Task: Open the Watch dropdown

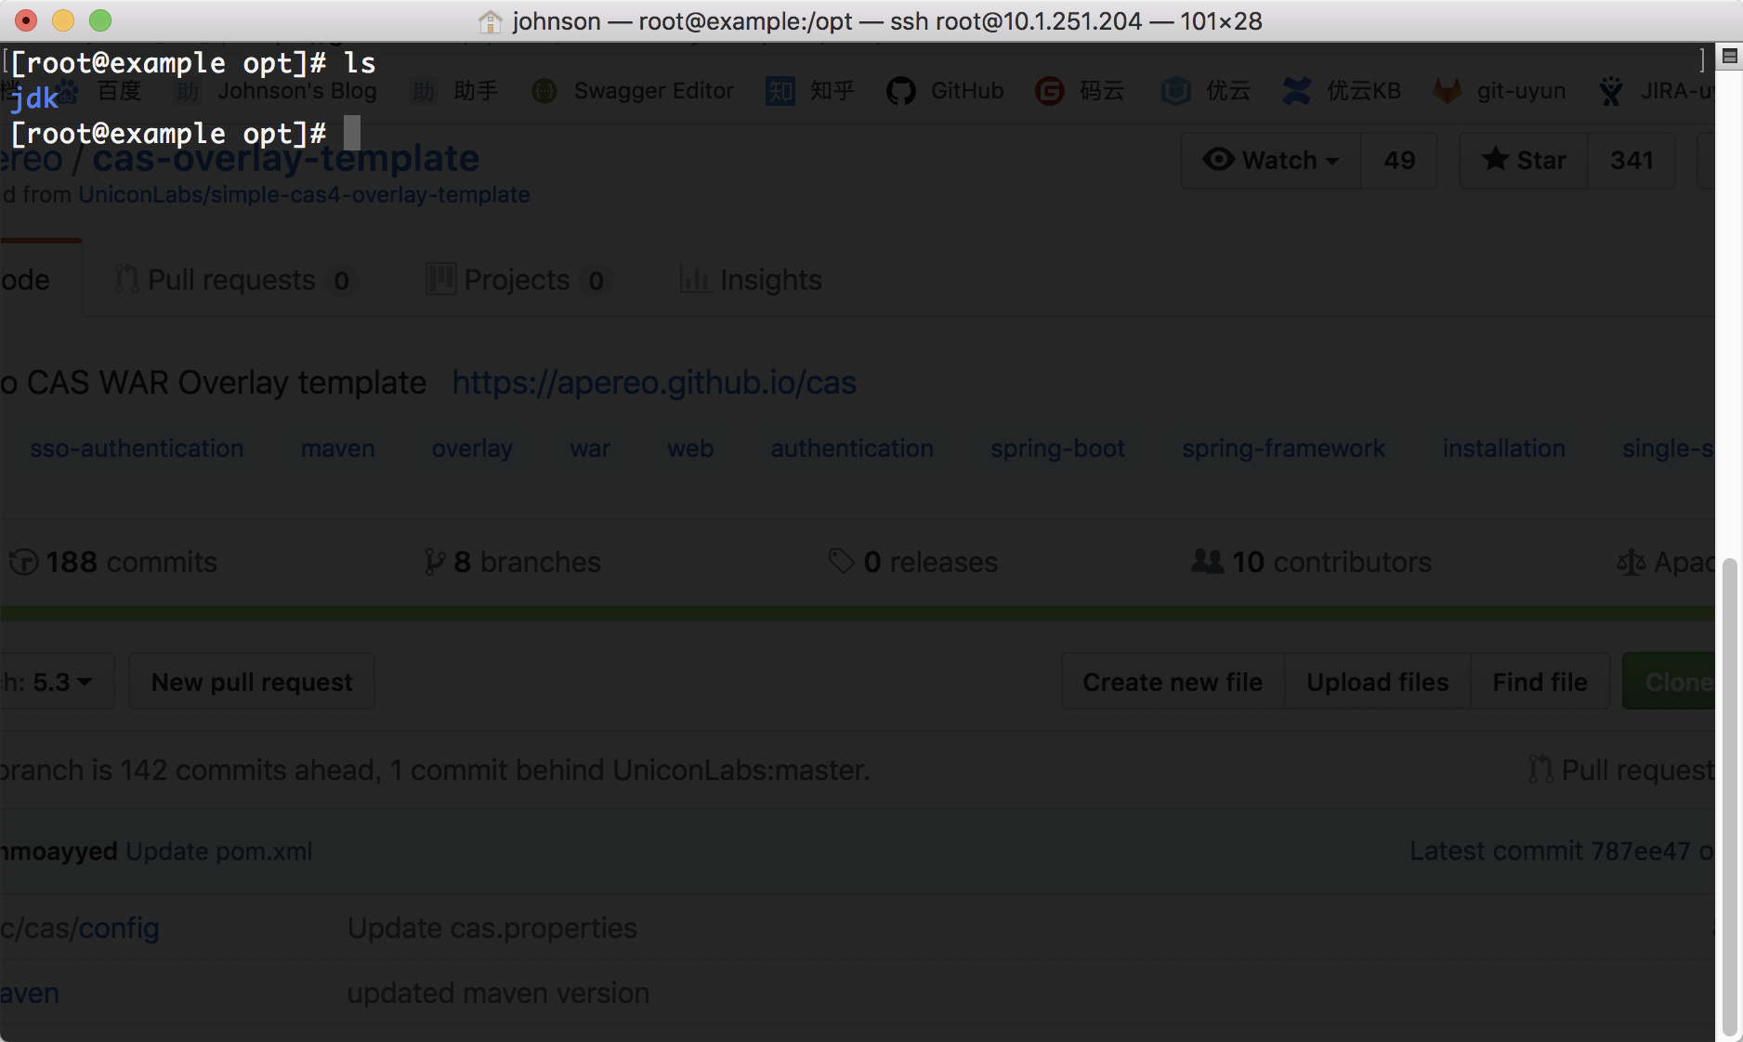Action: (x=1271, y=161)
